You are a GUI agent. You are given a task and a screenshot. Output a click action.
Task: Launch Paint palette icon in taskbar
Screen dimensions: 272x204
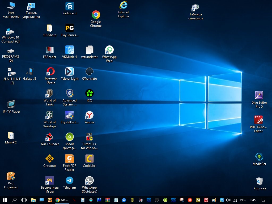tap(214, 200)
